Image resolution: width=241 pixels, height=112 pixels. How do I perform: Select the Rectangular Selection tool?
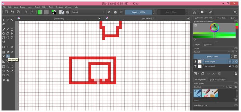pos(4,67)
